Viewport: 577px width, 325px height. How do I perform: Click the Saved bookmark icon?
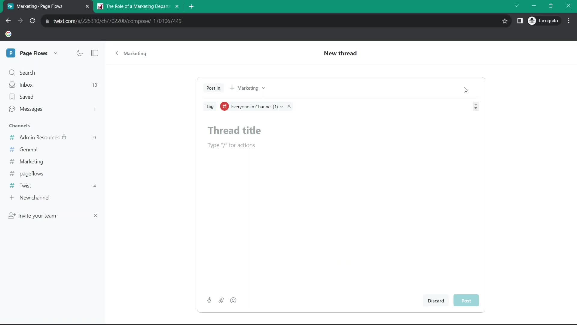[x=11, y=97]
